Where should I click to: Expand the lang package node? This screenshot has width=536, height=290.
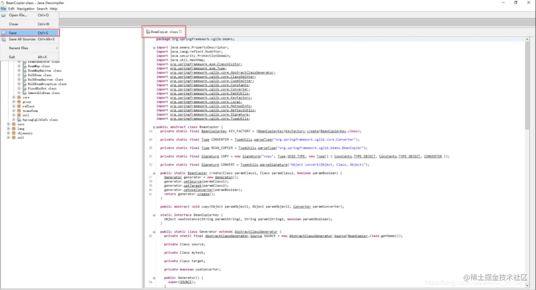8,128
